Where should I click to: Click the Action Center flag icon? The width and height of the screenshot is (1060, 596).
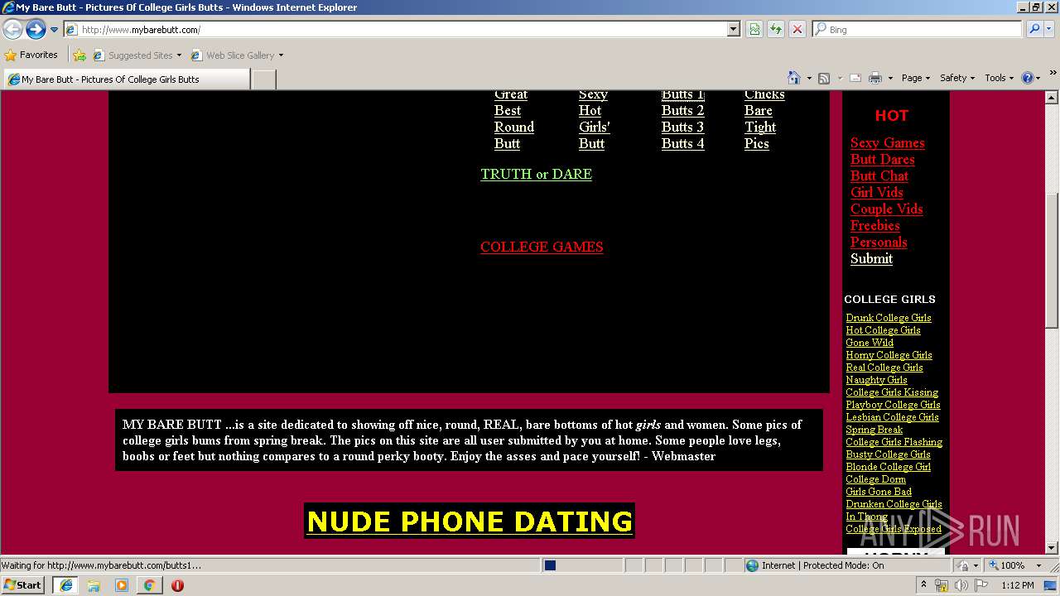click(981, 585)
